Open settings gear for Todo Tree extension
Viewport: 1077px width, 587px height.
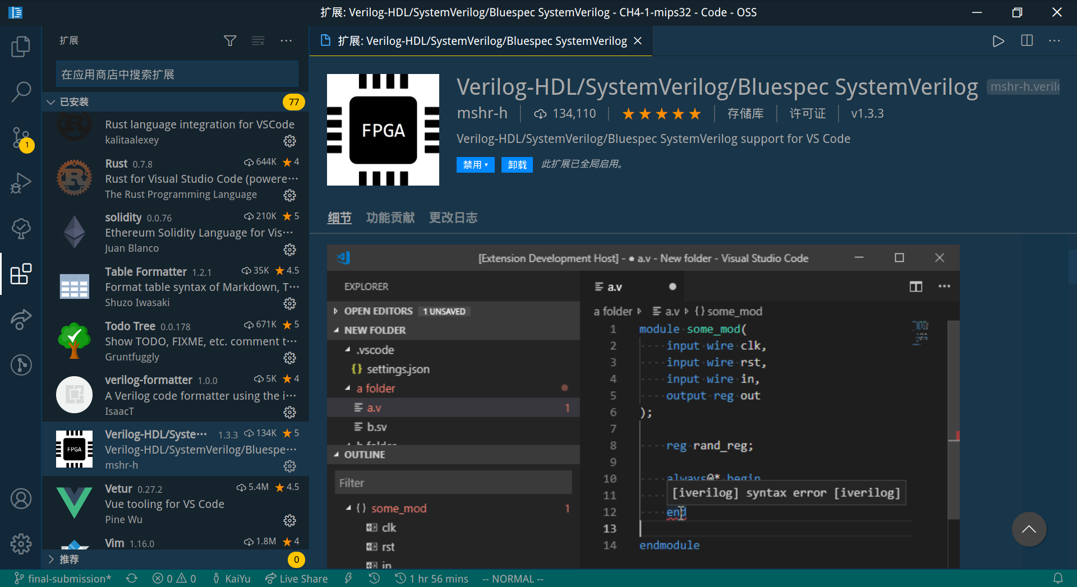[289, 358]
